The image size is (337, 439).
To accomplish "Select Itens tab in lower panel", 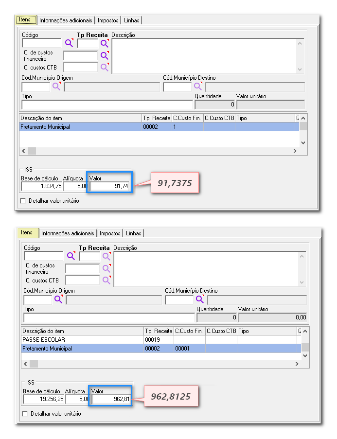I will (27, 233).
